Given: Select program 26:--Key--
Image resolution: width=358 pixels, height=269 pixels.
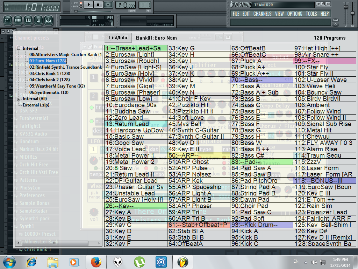Looking at the screenshot, I should pos(136,206).
